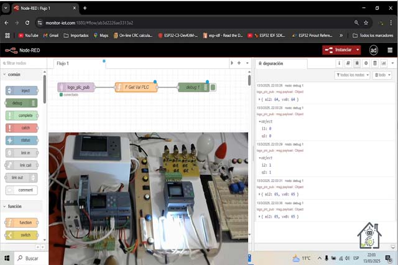Click the 'filtrar nodos' search field

25,63
